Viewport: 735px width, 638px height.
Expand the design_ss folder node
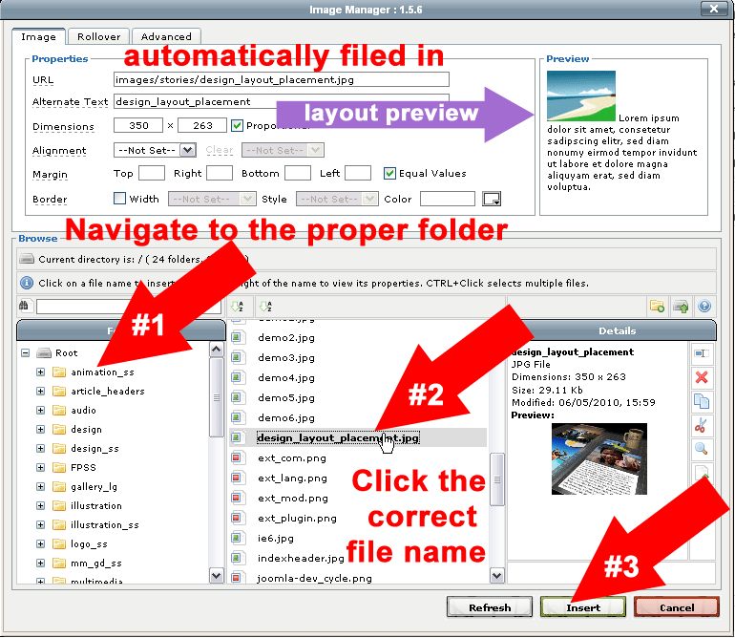[40, 449]
